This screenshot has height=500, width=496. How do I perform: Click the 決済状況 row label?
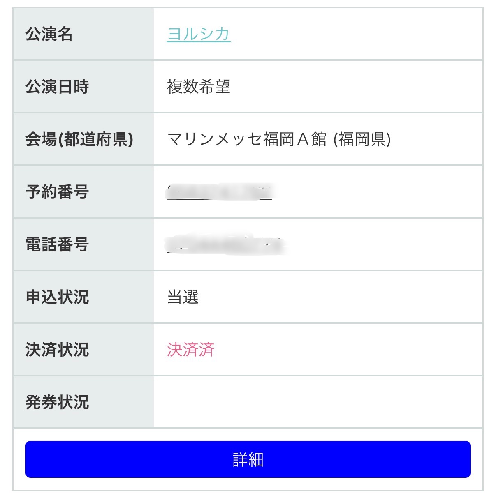point(57,350)
